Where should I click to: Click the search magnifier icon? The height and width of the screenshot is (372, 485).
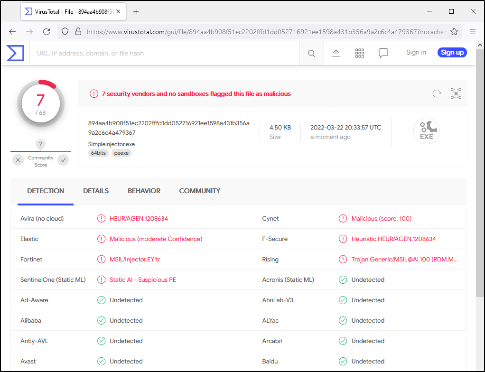(x=311, y=54)
